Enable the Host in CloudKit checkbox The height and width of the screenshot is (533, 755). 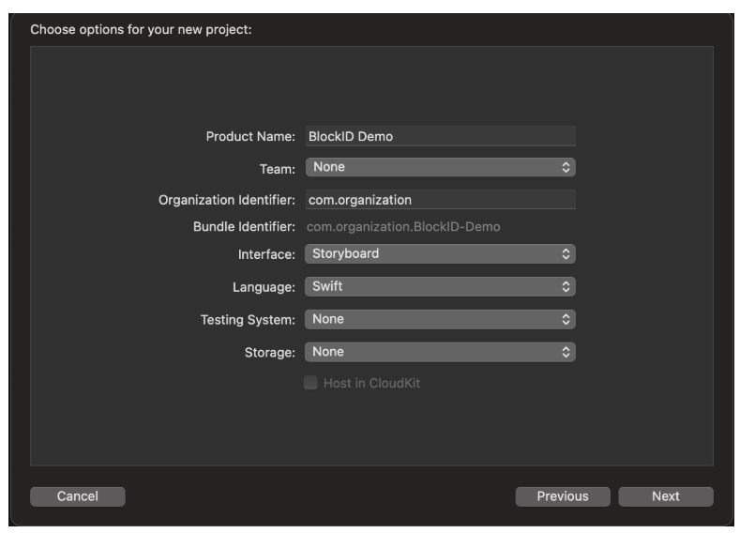tap(311, 383)
